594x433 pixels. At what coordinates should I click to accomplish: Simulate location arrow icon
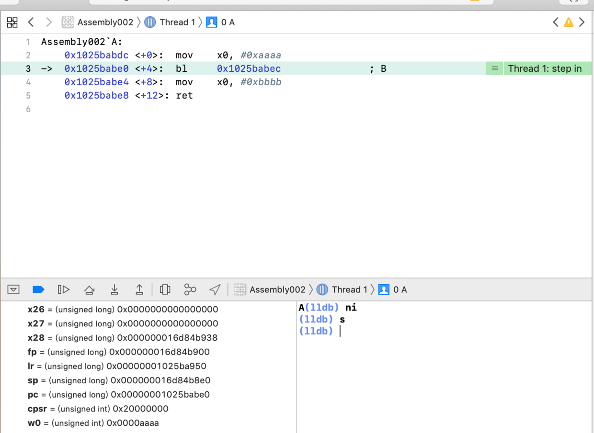coord(215,289)
